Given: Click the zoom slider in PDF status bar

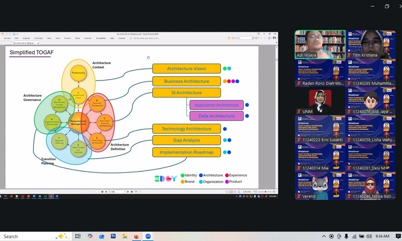Looking at the screenshot, I should point(265,191).
